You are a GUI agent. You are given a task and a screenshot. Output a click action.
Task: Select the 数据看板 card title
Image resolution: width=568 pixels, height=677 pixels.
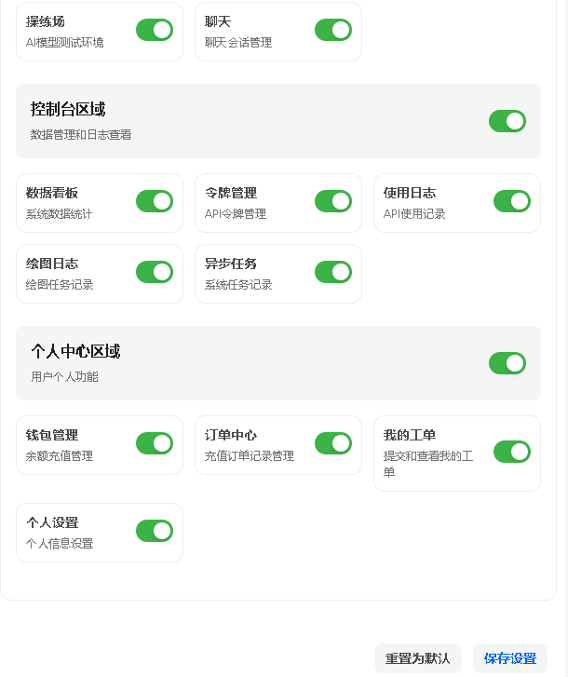pos(52,193)
